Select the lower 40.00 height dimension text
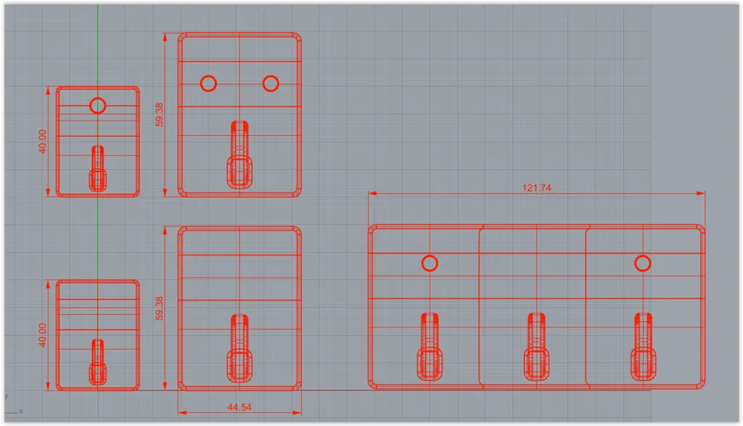The height and width of the screenshot is (426, 743). click(x=42, y=335)
